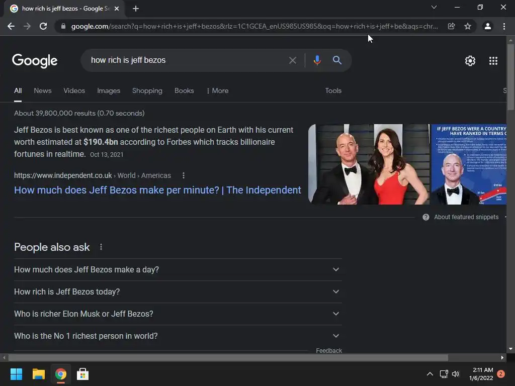Click the Oct 13, 2021 date text

pyautogui.click(x=107, y=155)
